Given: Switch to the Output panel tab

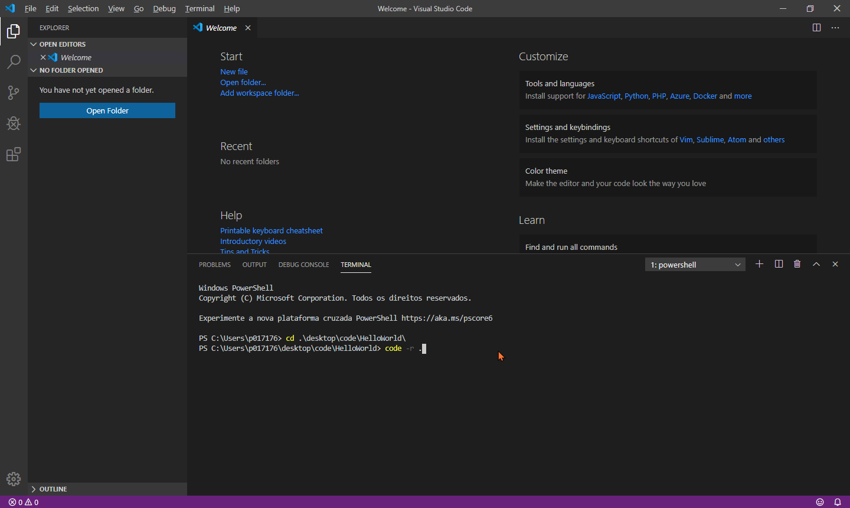Looking at the screenshot, I should click(x=254, y=265).
